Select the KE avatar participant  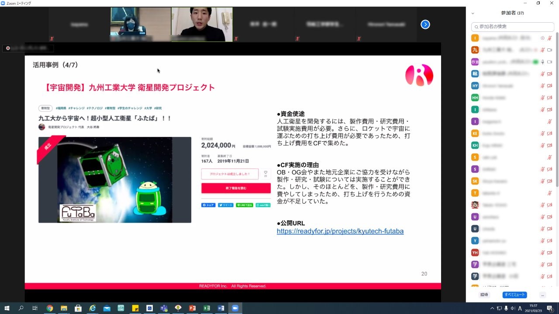[475, 133]
